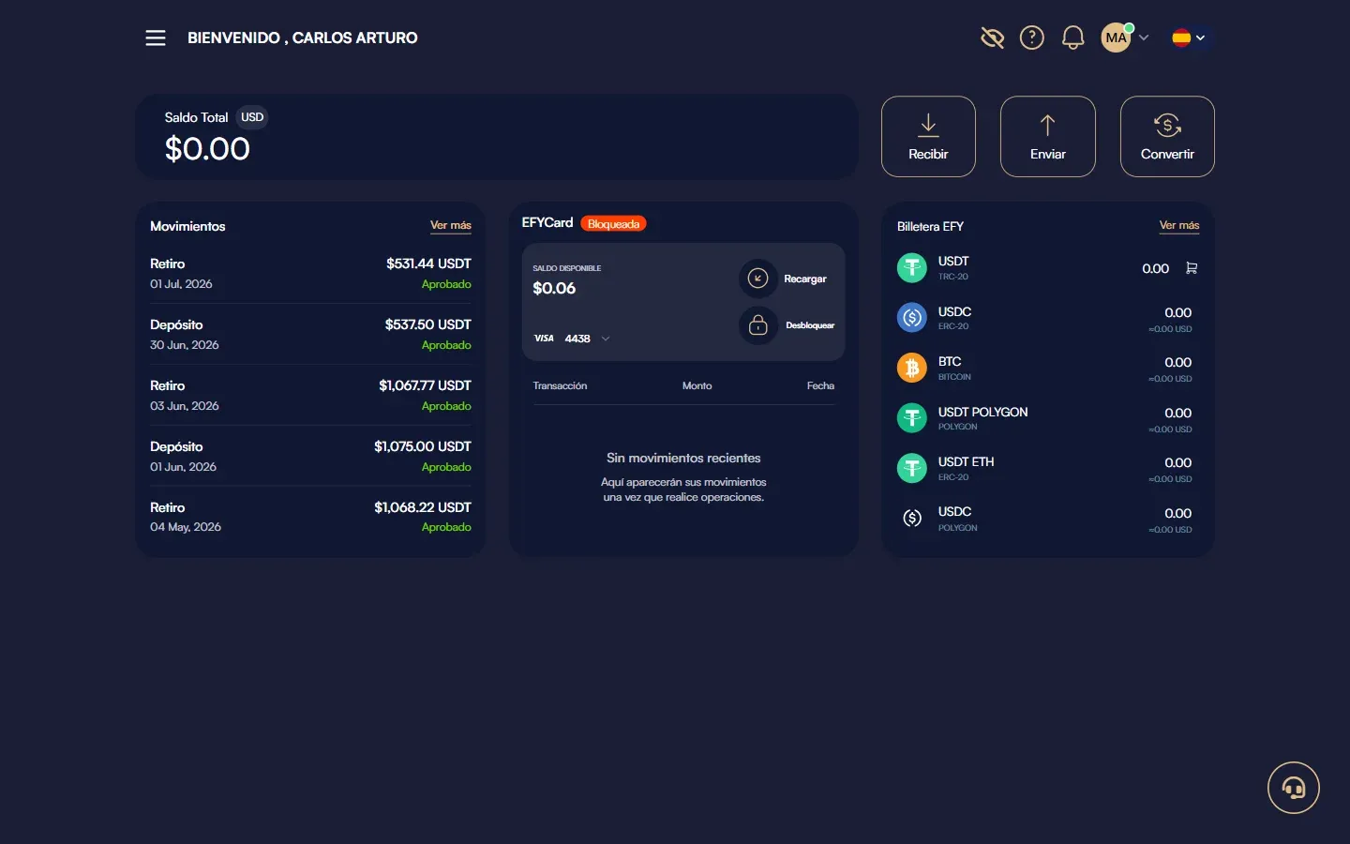Open the hamburger navigation menu
Image resolution: width=1350 pixels, height=844 pixels.
pos(156,38)
